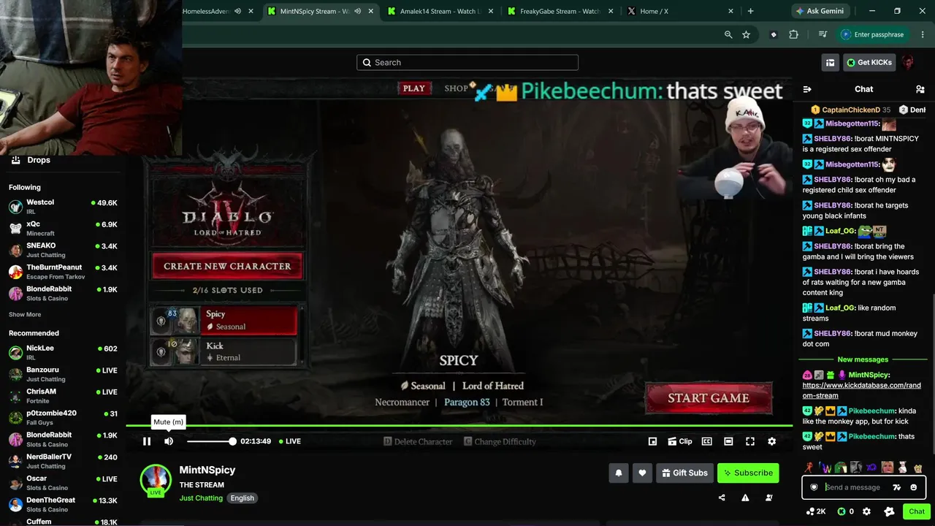The image size is (935, 526).
Task: Click the Gift Subs button
Action: coord(684,473)
